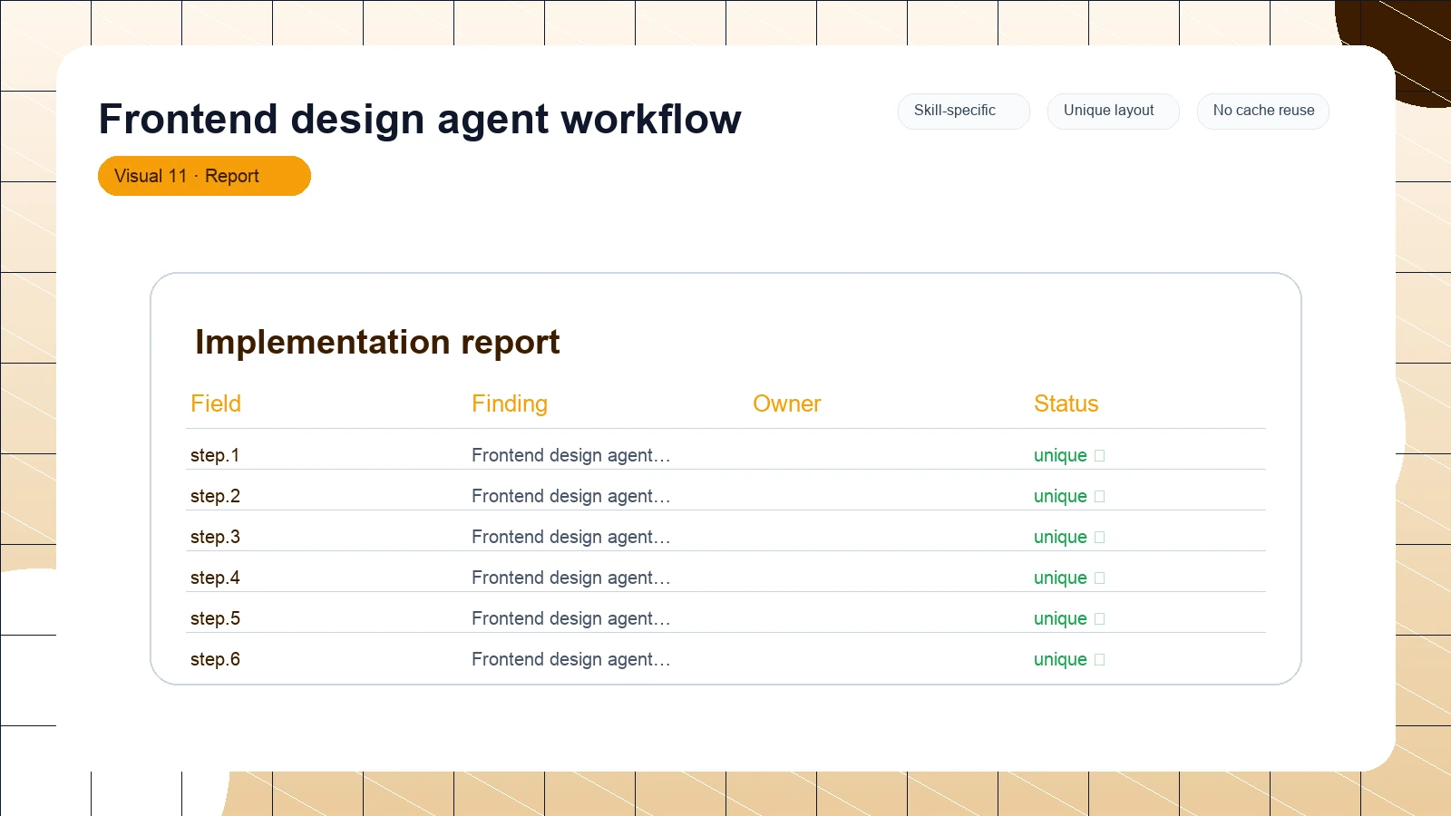This screenshot has width=1451, height=816.
Task: Click the finding text in step.4 row
Action: coord(571,578)
